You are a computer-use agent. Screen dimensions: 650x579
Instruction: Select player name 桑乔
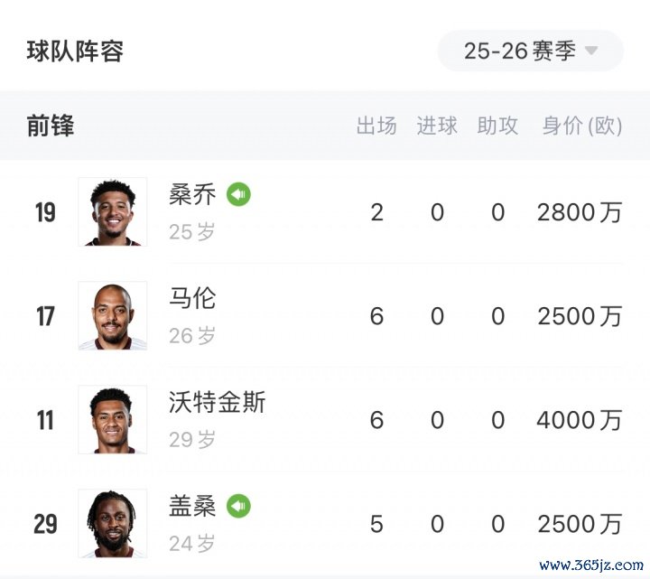(x=192, y=194)
